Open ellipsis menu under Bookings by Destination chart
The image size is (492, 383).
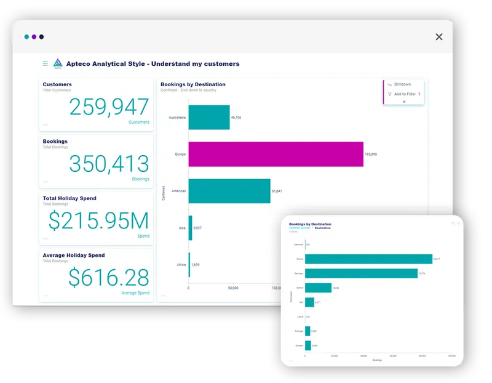163,296
